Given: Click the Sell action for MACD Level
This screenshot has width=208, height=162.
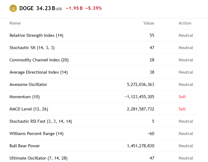Looking at the screenshot, I should pos(182,109).
